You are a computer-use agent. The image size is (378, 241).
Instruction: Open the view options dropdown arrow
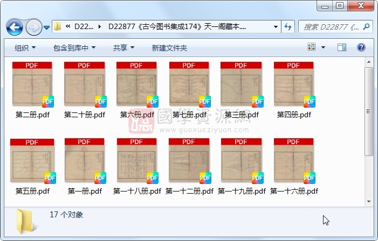pyautogui.click(x=323, y=47)
